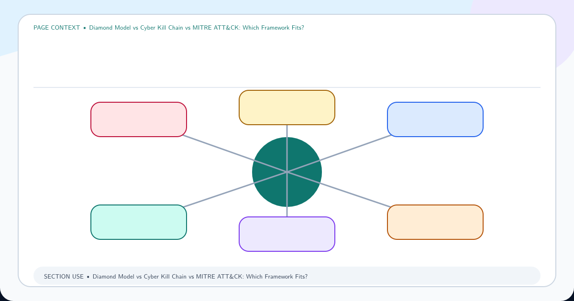Select the central dark teal circle node
574x301 pixels.
(287, 172)
